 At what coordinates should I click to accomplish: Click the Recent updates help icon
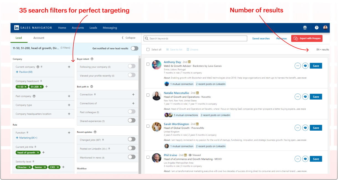click(x=95, y=132)
